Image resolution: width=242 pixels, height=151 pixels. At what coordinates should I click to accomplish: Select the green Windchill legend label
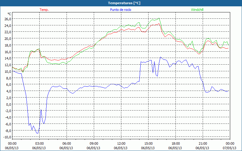[197, 10]
